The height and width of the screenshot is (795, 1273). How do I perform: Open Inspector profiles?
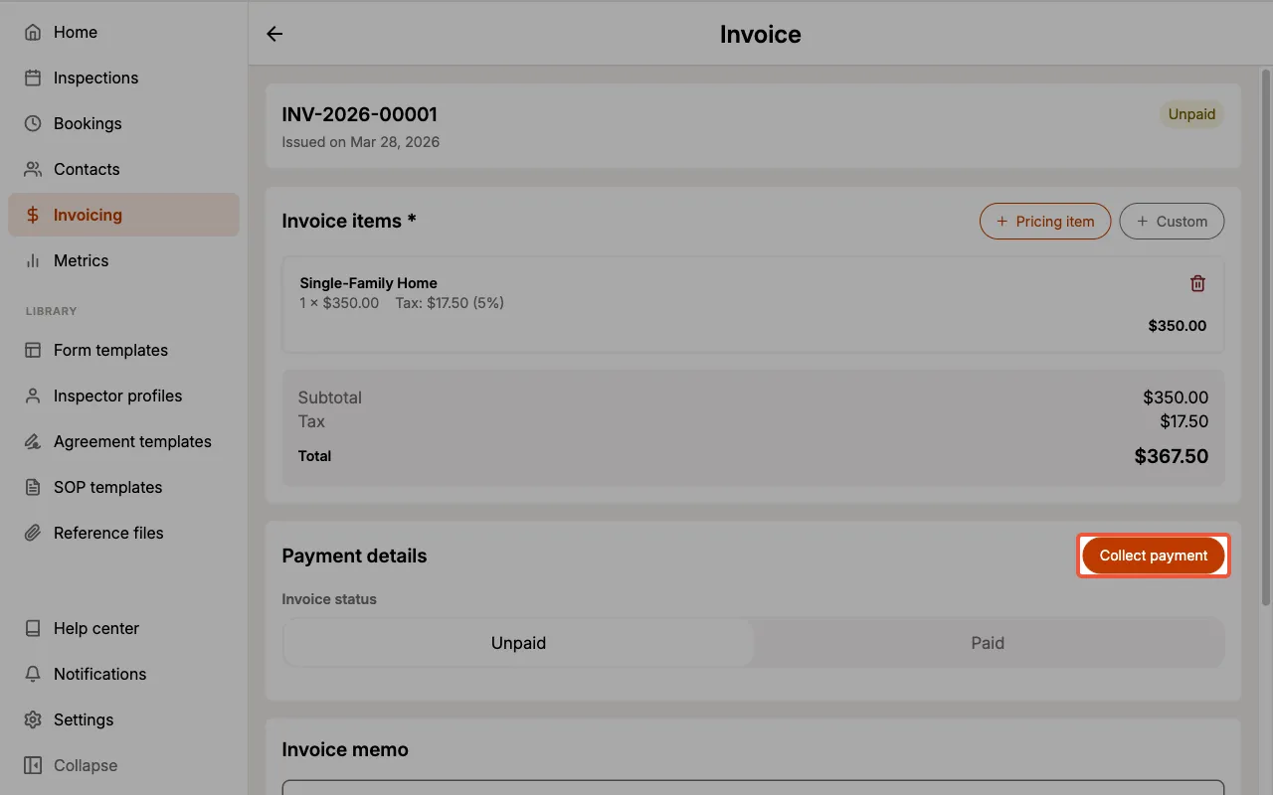tap(123, 396)
